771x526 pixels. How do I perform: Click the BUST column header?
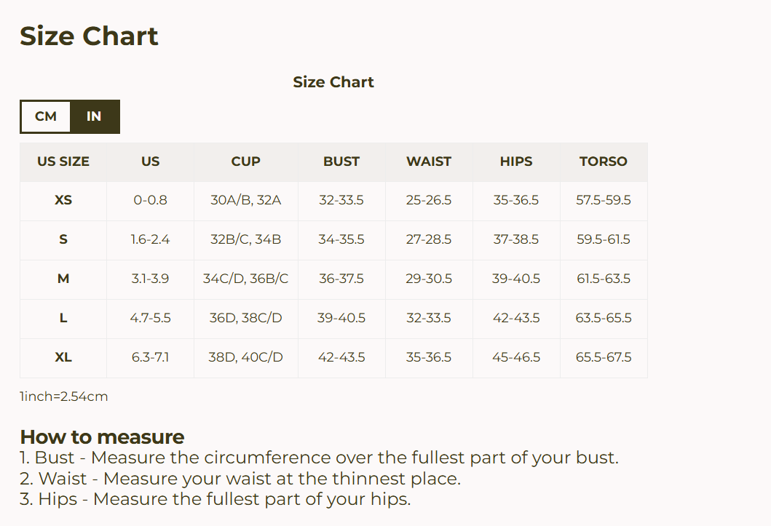click(341, 162)
